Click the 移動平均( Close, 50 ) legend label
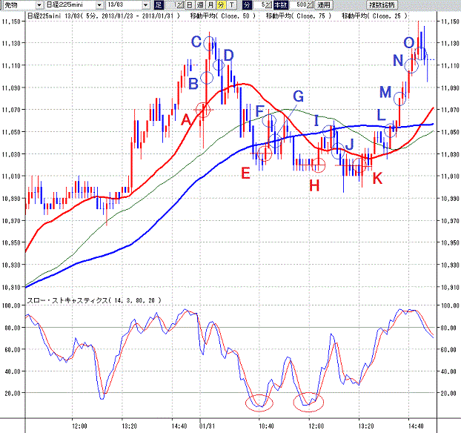The height and width of the screenshot is (433, 461). click(223, 16)
